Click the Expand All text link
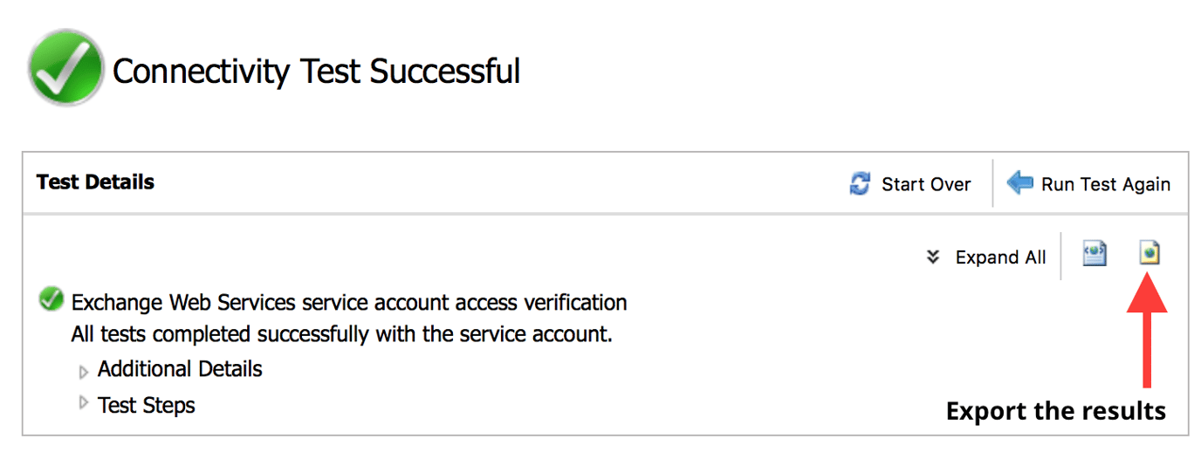Screen dimensions: 1201x466 [x=1000, y=257]
